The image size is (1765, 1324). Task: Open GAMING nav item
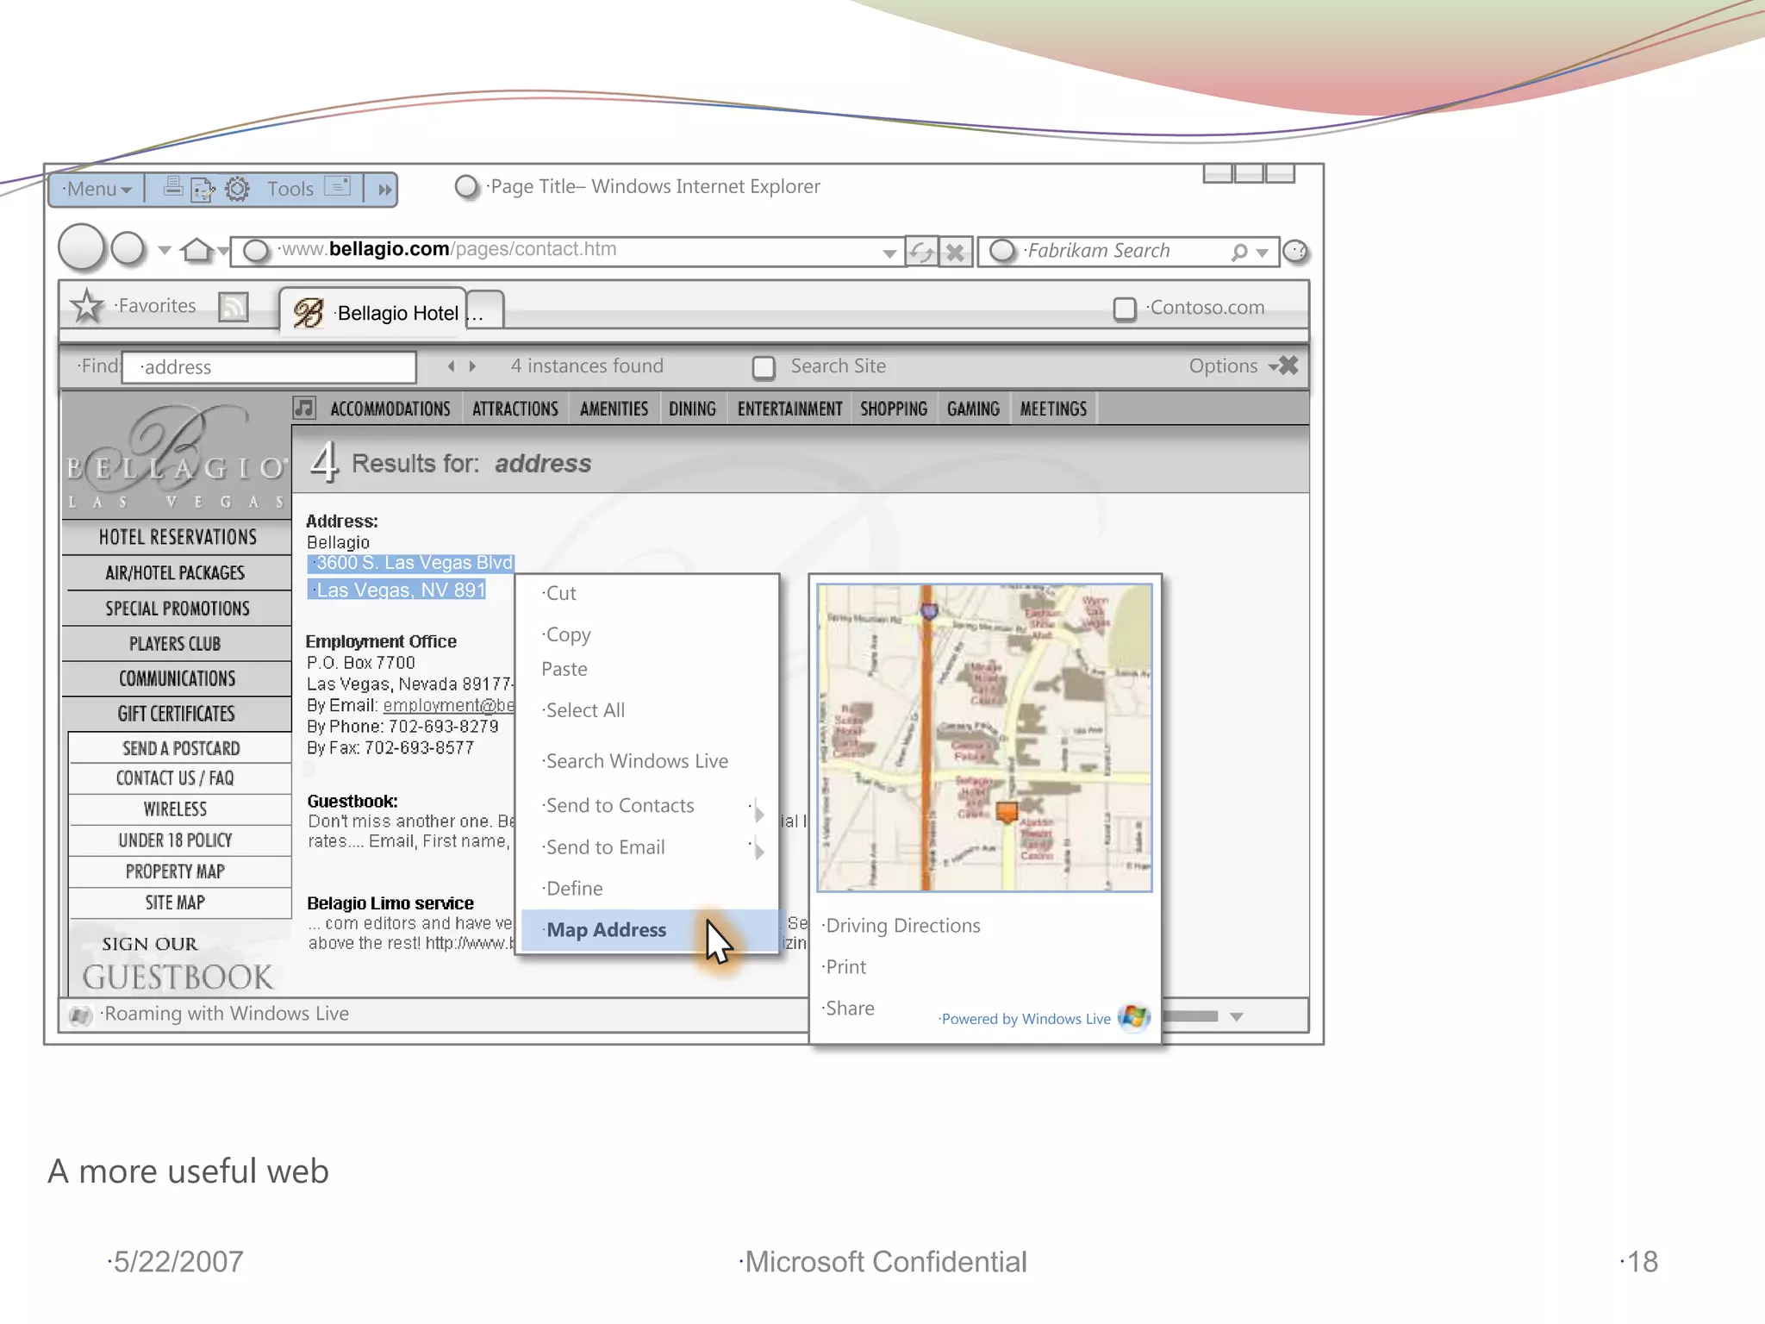(x=973, y=409)
